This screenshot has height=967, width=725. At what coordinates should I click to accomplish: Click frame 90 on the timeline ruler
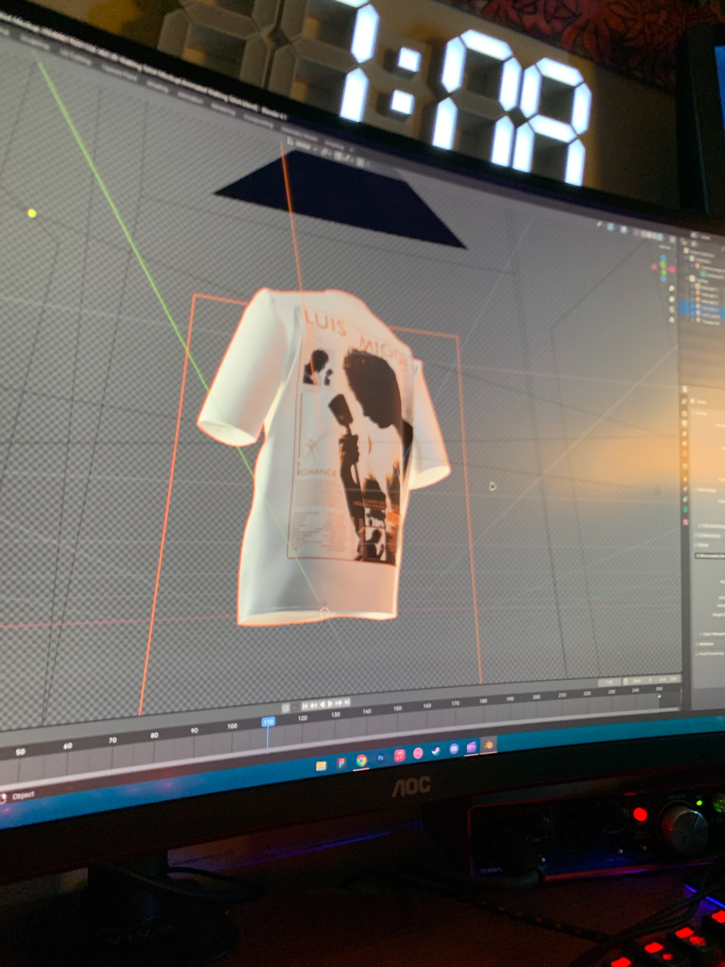194,730
